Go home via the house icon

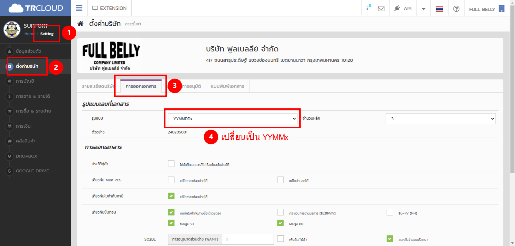pyautogui.click(x=80, y=23)
